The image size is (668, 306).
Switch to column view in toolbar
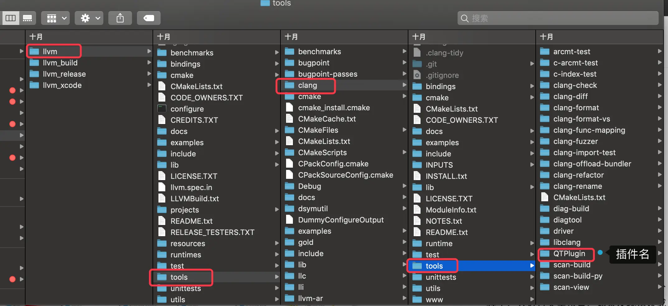click(11, 18)
